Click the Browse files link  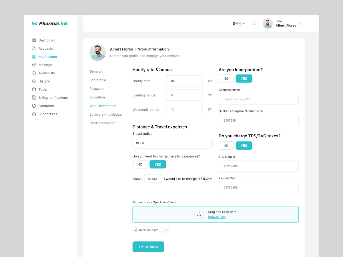217,217
